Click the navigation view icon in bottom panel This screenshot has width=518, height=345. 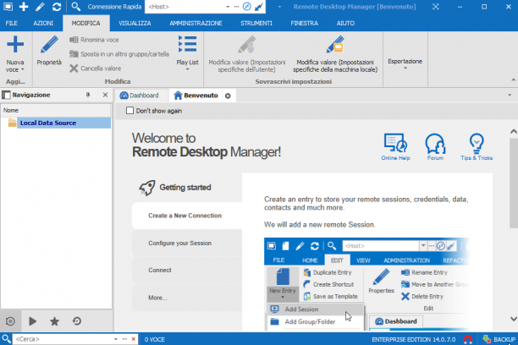point(10,321)
